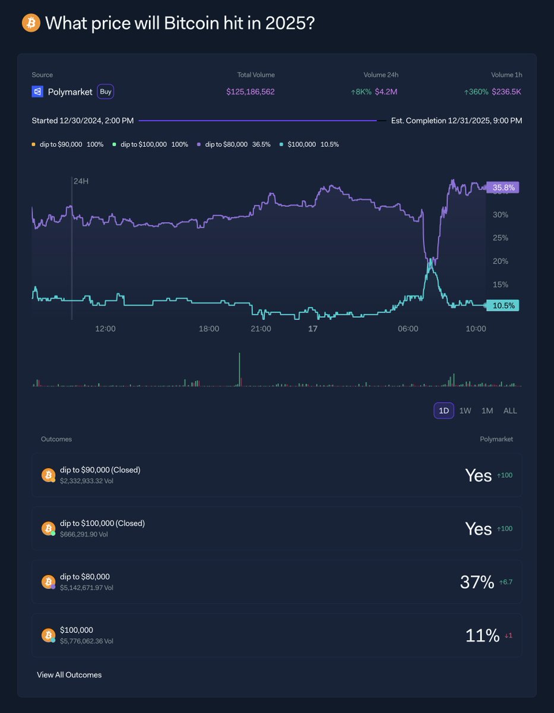Image resolution: width=554 pixels, height=713 pixels.
Task: Toggle the dip to $90,000 series in the legend
Action: pyautogui.click(x=34, y=144)
